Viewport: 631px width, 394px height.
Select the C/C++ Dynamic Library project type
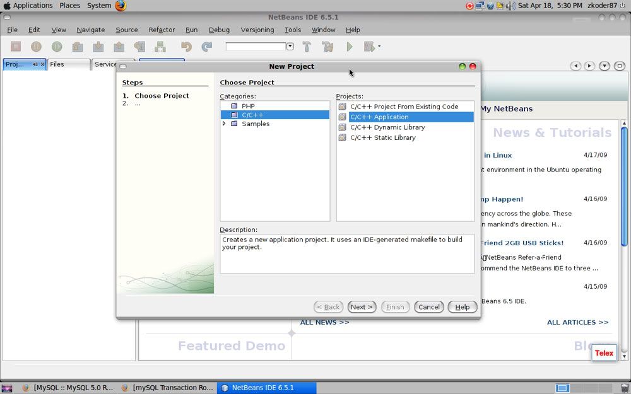click(x=387, y=127)
